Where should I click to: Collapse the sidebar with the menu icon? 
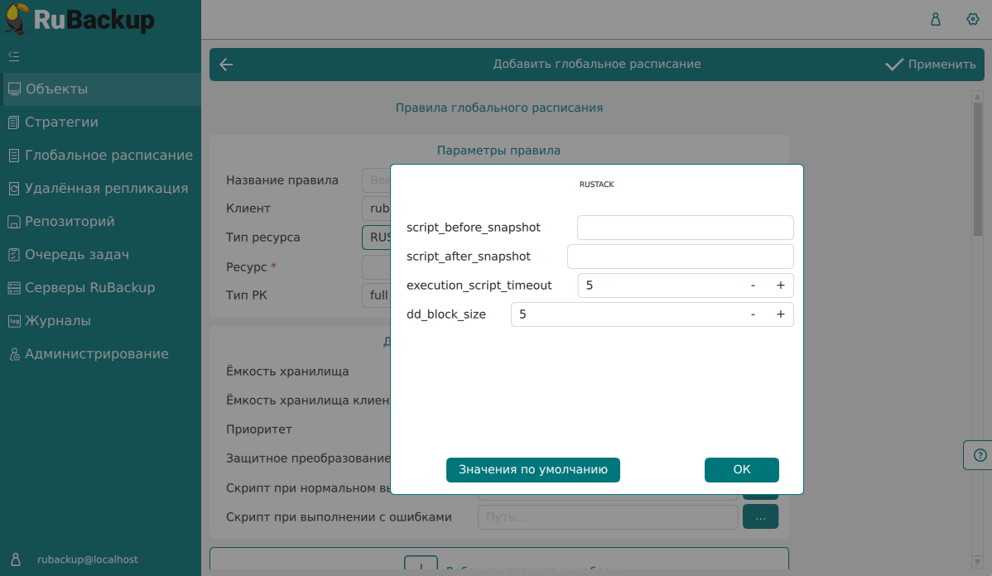coord(13,56)
